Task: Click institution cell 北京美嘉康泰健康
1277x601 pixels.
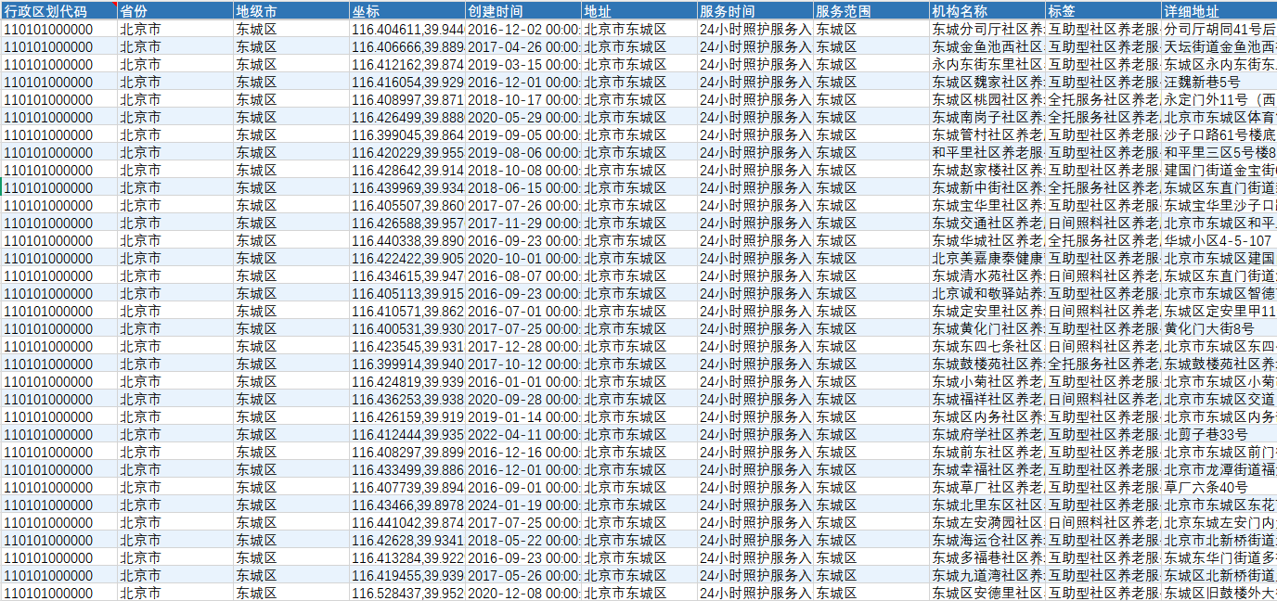Action: [x=987, y=258]
